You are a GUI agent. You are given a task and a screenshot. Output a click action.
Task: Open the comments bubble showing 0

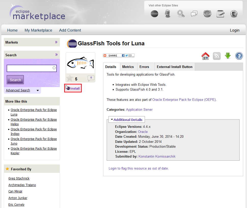click(91, 78)
